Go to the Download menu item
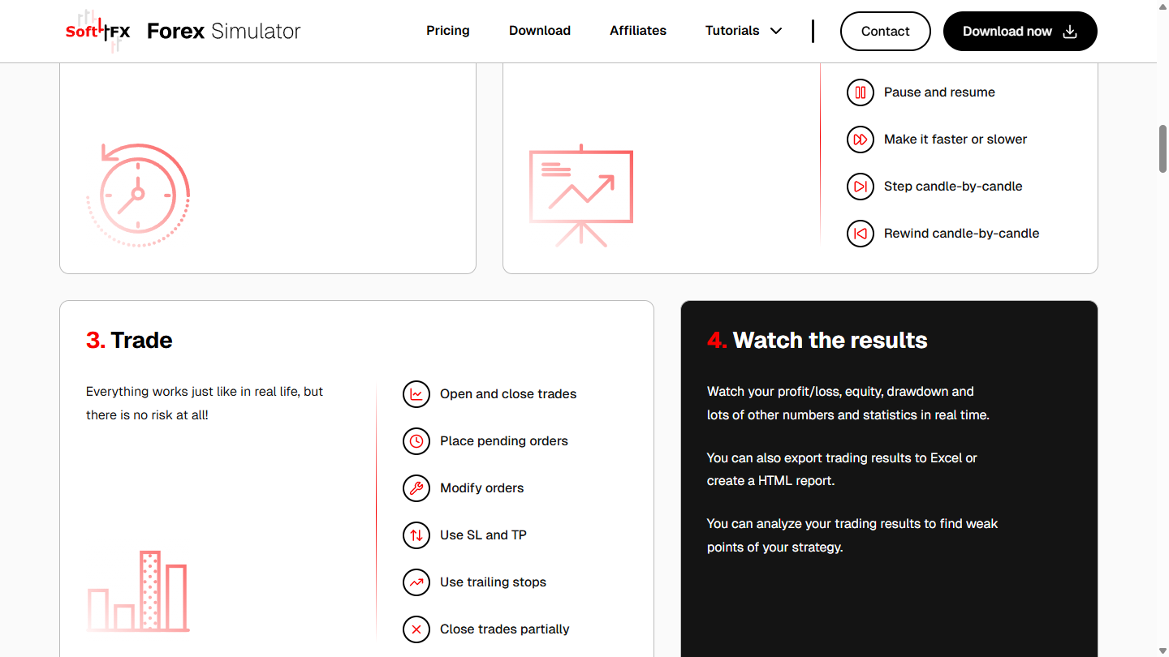 click(x=540, y=31)
